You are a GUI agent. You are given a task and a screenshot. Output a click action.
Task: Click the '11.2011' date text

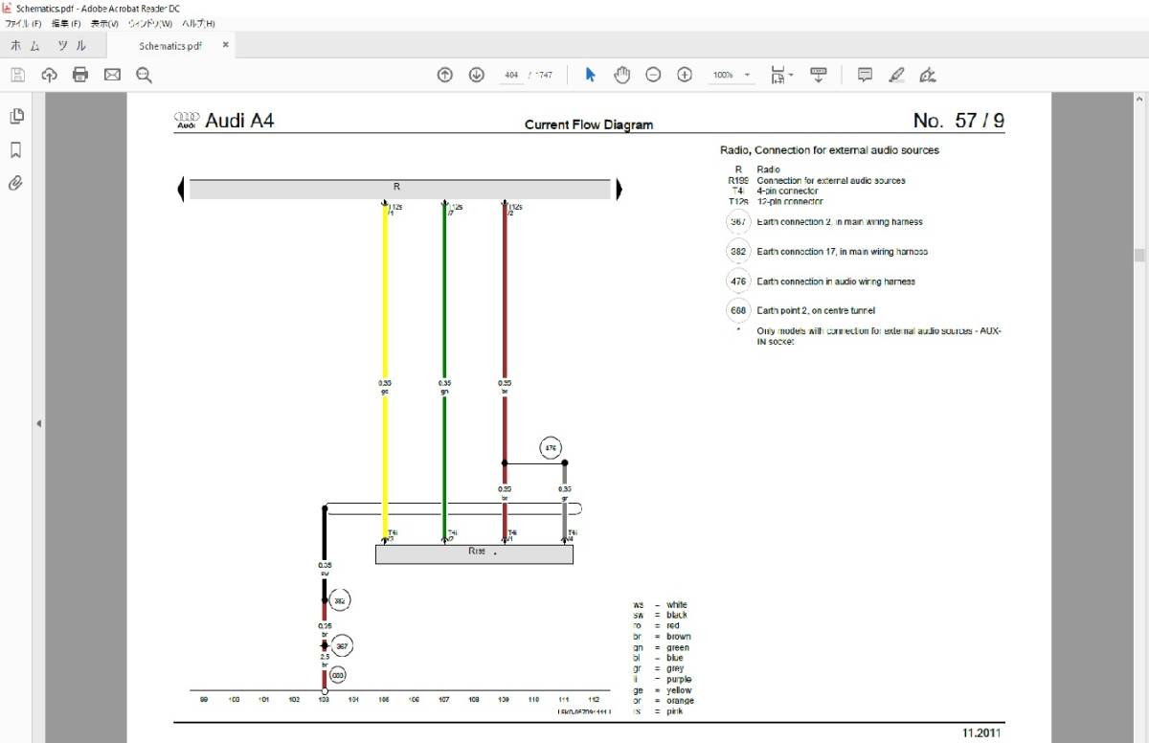982,733
